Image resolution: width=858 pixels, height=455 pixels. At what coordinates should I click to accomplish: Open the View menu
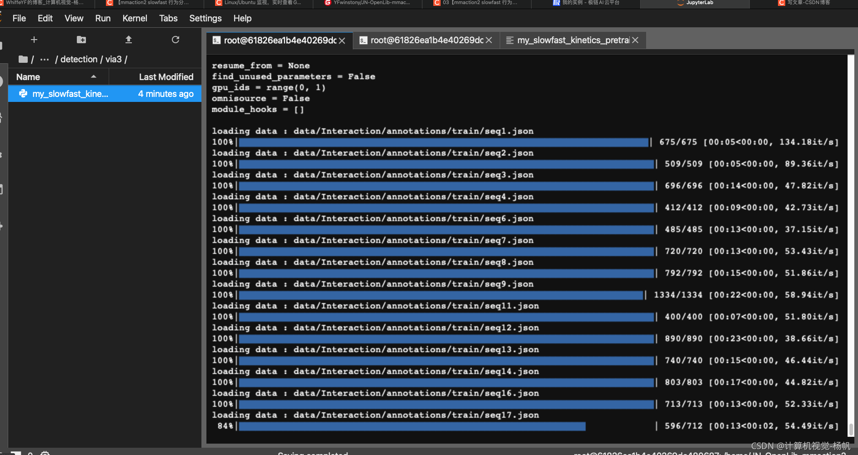[74, 18]
